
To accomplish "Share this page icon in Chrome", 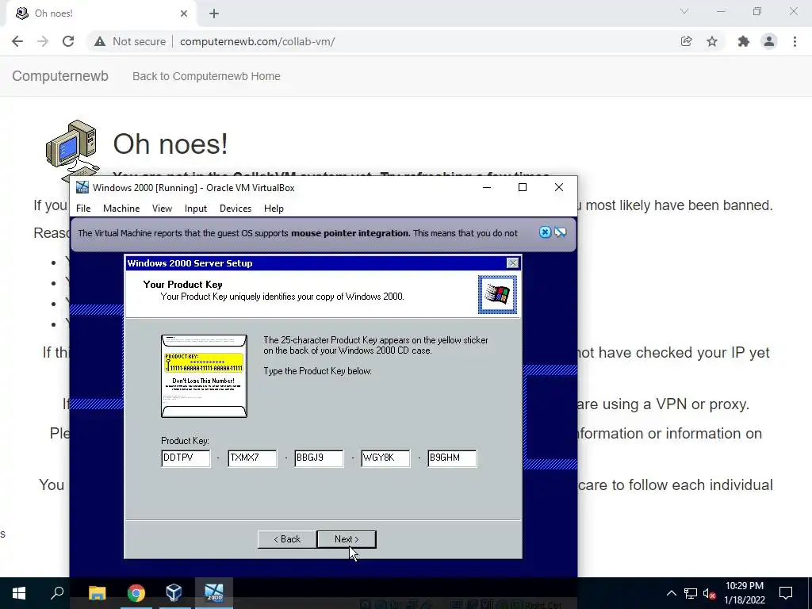I will (x=687, y=41).
